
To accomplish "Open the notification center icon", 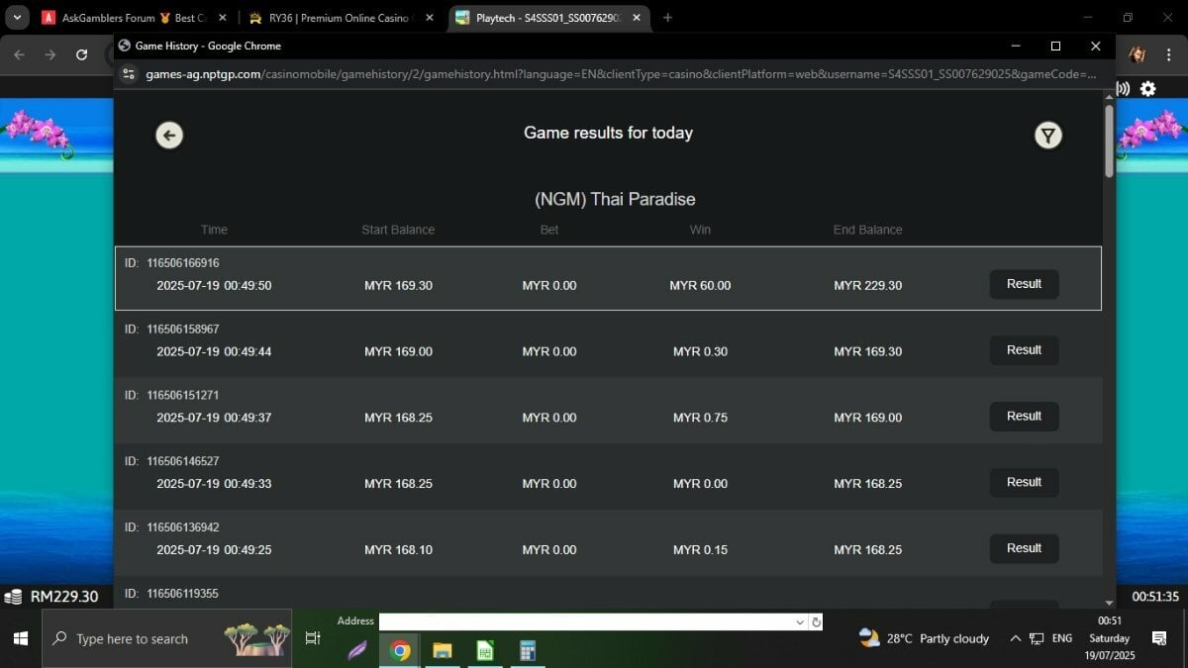I will point(1159,638).
